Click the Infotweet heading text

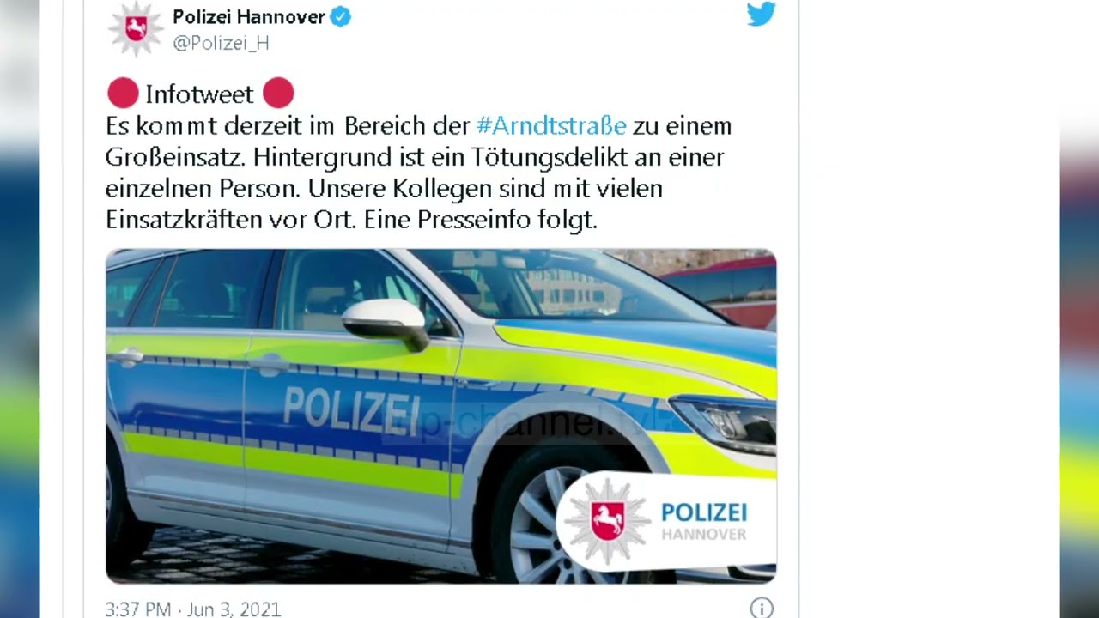[x=199, y=94]
